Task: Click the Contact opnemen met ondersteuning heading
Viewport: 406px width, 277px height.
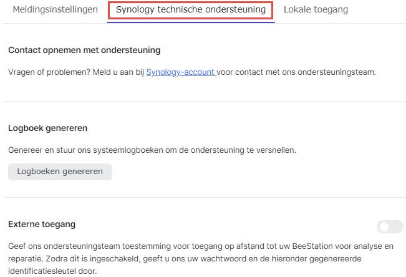Action: point(84,50)
